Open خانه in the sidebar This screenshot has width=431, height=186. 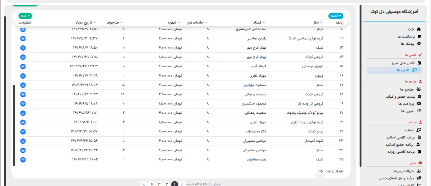pos(410,29)
